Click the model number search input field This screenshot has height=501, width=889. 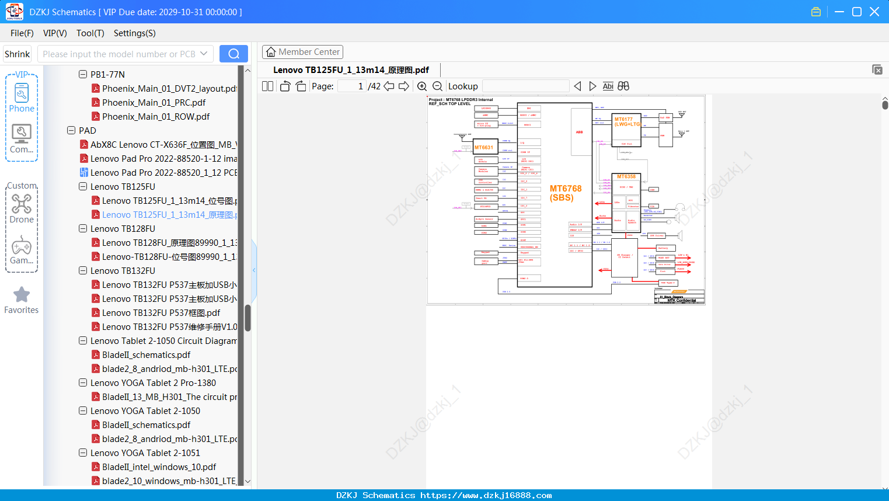[118, 54]
